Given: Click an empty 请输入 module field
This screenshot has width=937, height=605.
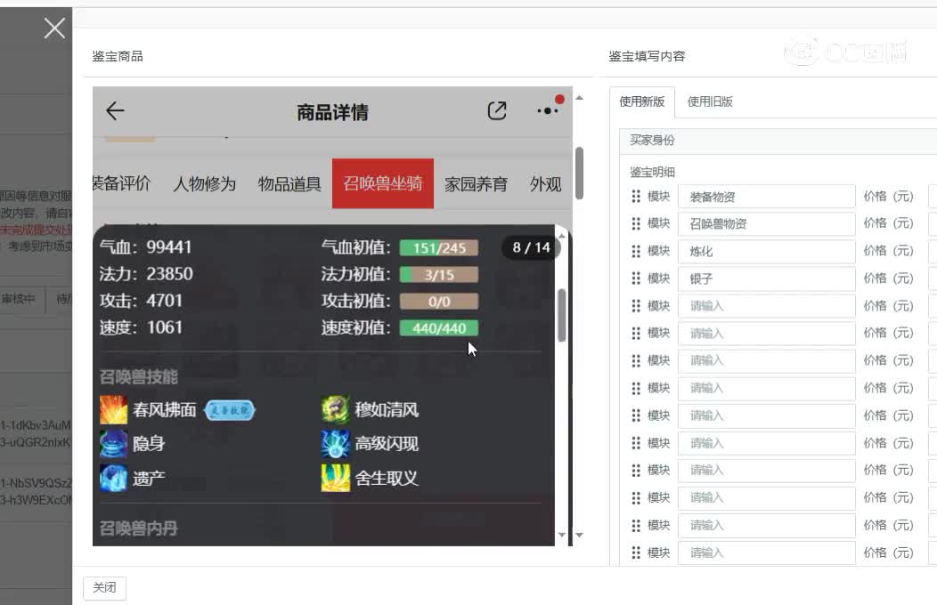Looking at the screenshot, I should click(766, 306).
